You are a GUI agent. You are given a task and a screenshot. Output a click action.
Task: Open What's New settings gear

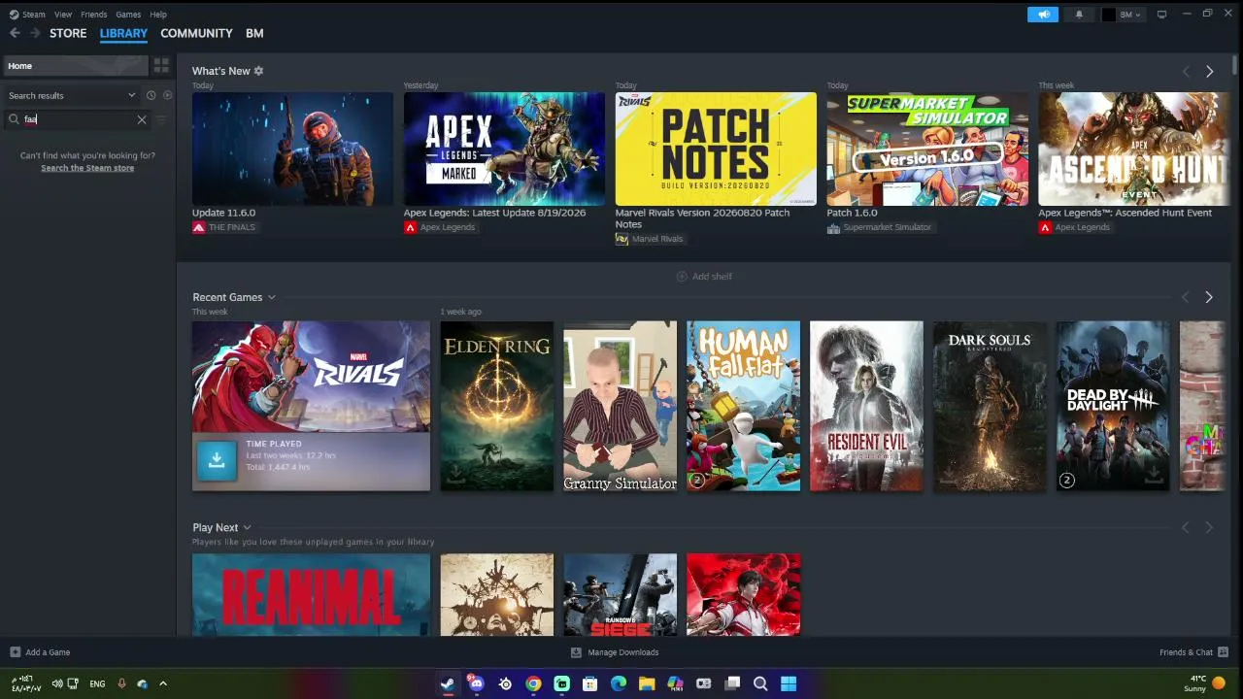coord(258,71)
